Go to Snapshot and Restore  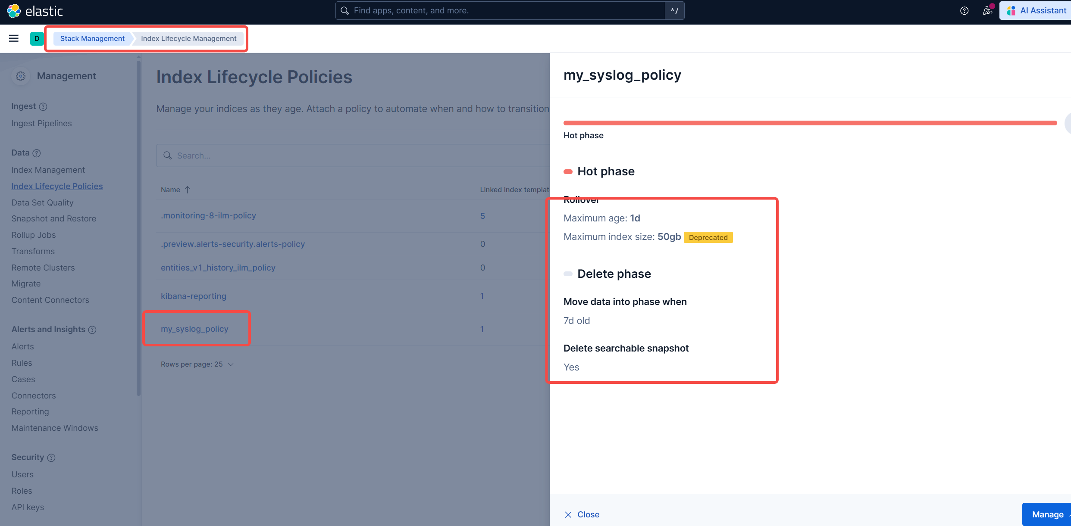coord(53,218)
